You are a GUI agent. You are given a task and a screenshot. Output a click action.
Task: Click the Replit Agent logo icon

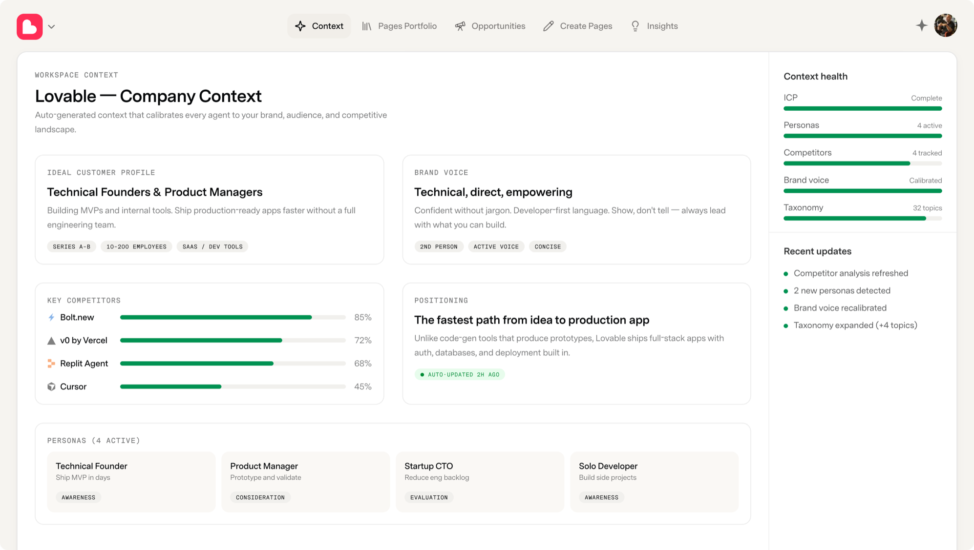51,364
